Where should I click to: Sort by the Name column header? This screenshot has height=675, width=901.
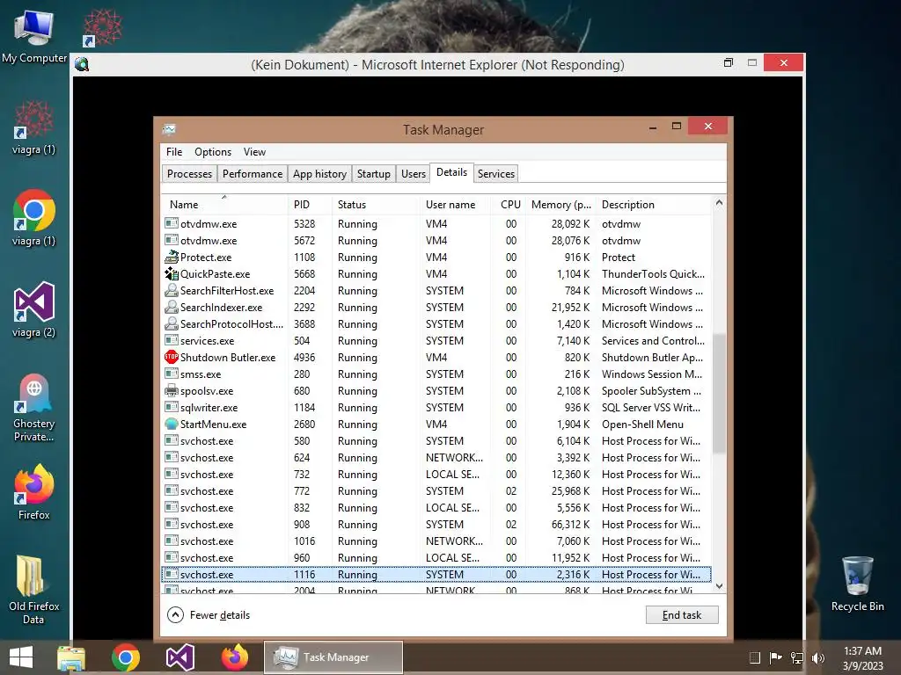tap(224, 204)
